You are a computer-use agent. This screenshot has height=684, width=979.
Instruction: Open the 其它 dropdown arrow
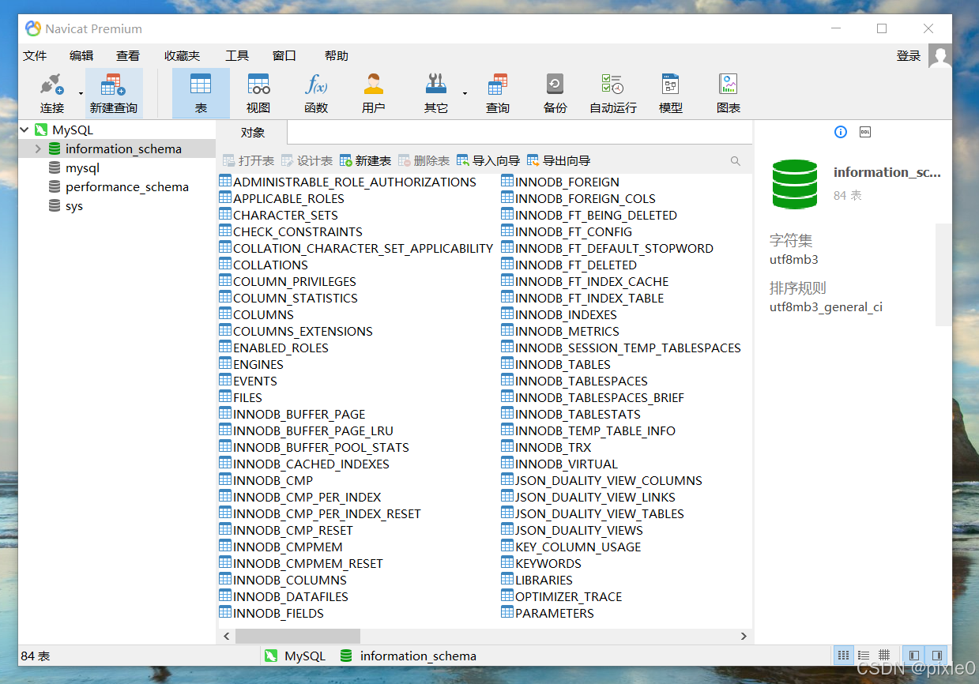pyautogui.click(x=465, y=93)
